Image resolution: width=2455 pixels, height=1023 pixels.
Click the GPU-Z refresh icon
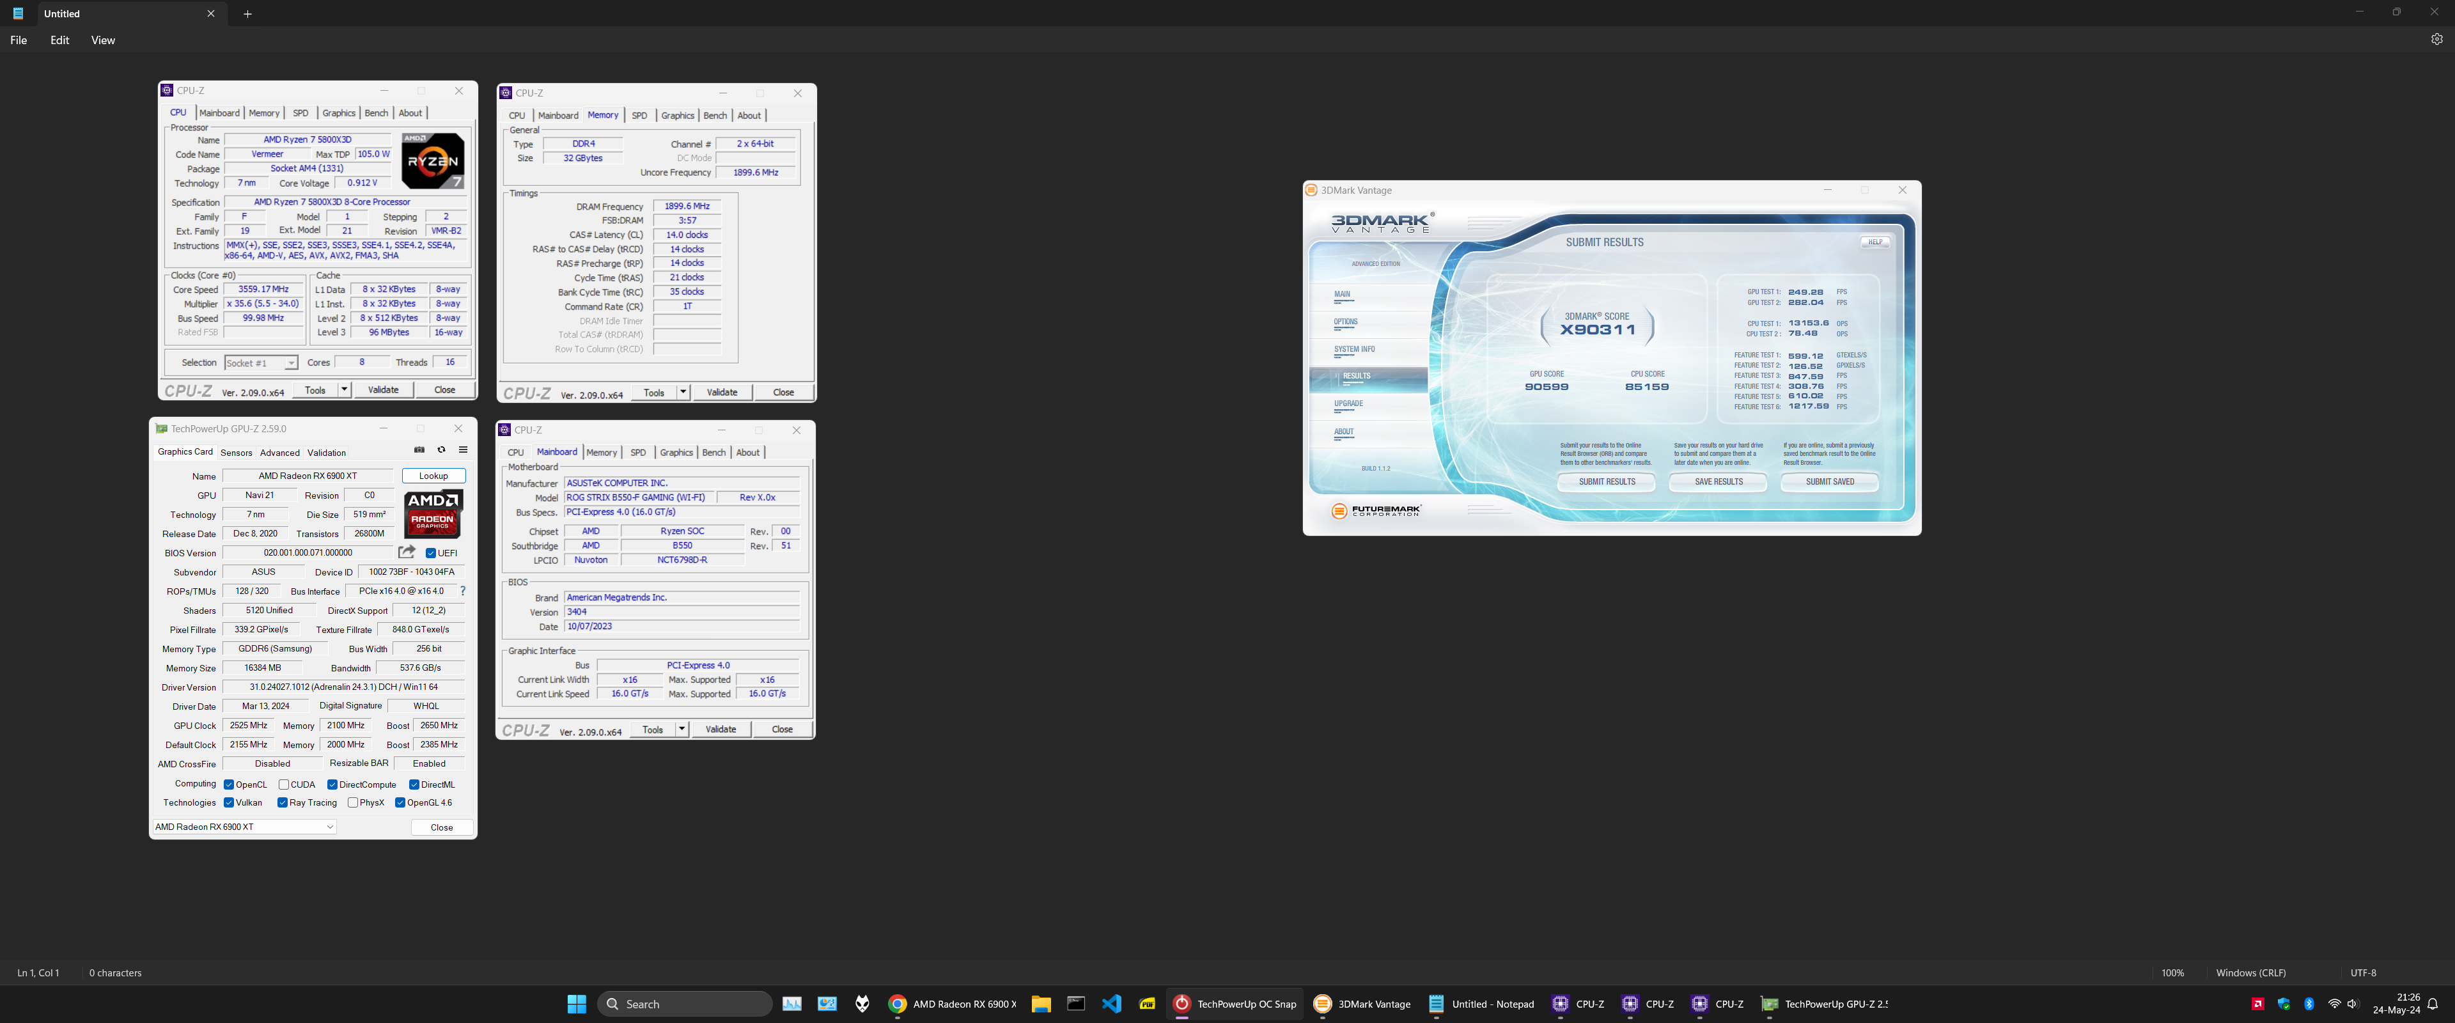tap(441, 450)
